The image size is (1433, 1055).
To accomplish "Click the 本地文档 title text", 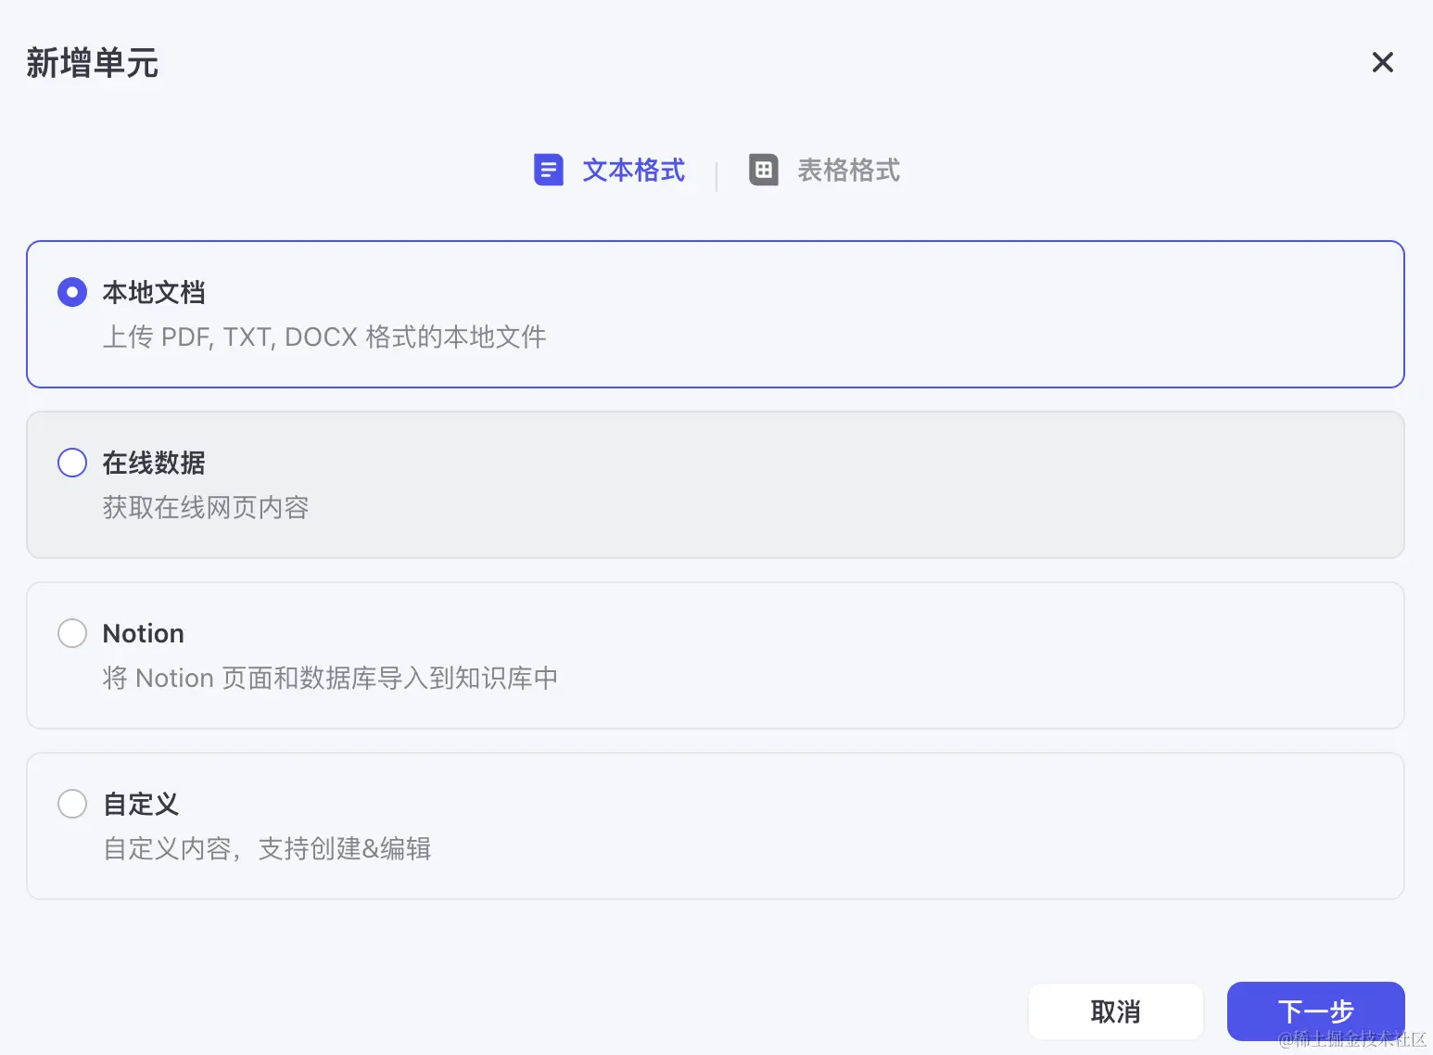I will [x=154, y=292].
